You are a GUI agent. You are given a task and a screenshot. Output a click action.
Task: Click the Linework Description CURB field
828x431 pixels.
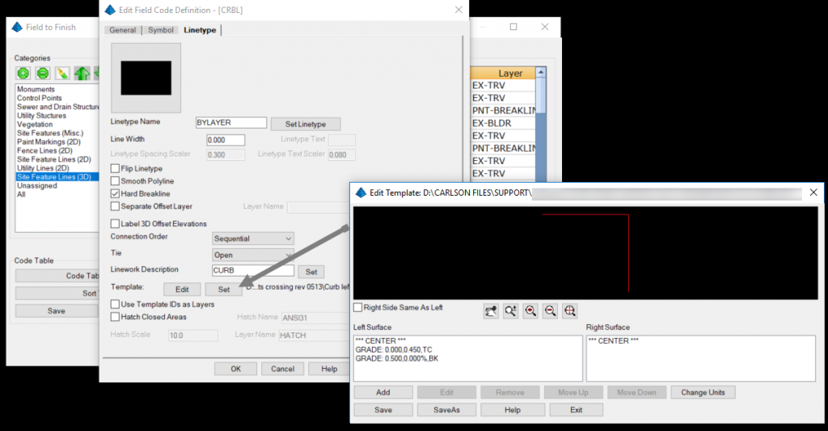[x=253, y=270]
